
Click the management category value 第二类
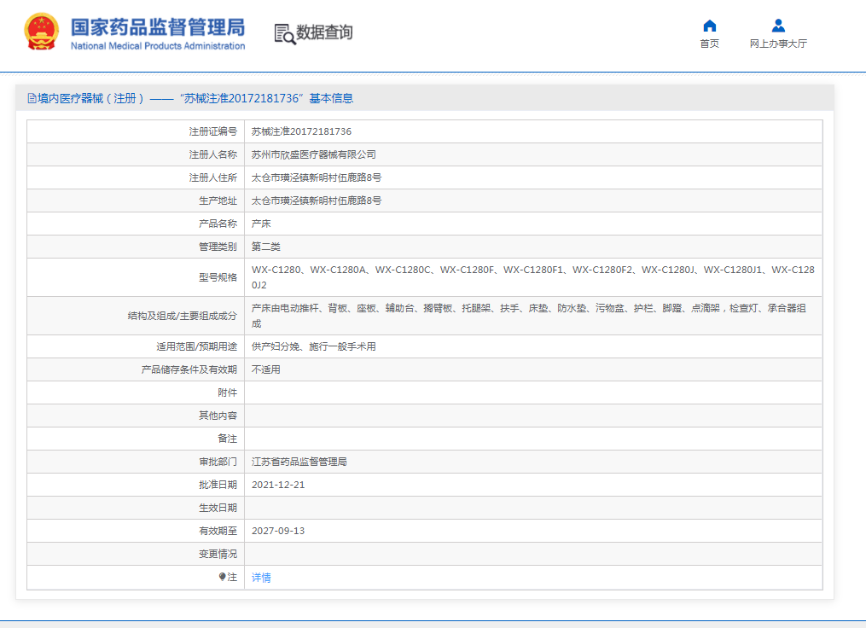pos(266,247)
